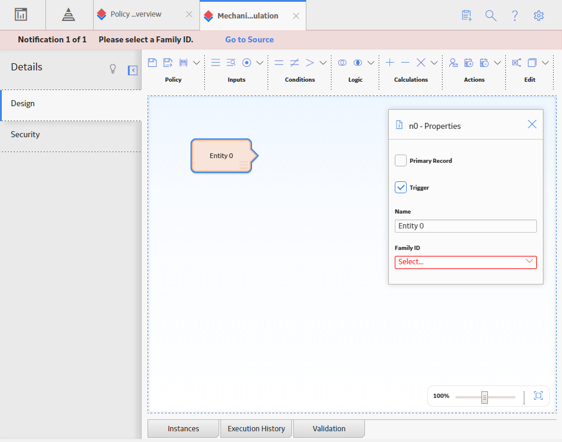Click the first Edit group icon
The image size is (562, 442).
click(x=517, y=63)
